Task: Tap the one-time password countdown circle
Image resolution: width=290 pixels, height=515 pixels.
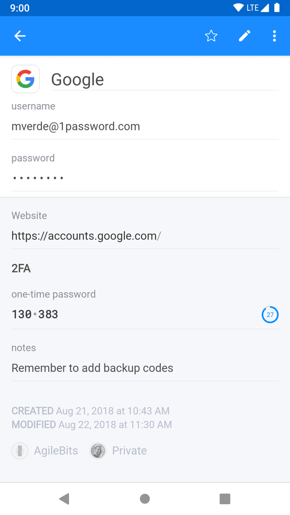Action: coord(270,315)
